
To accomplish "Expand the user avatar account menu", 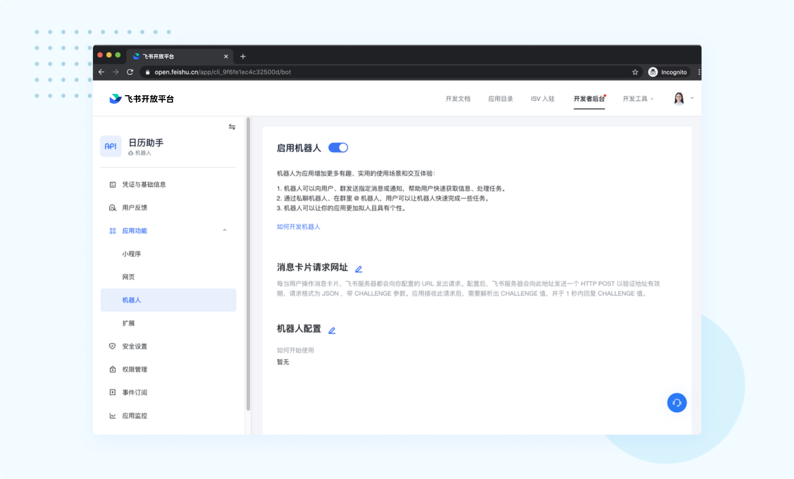I will point(679,99).
